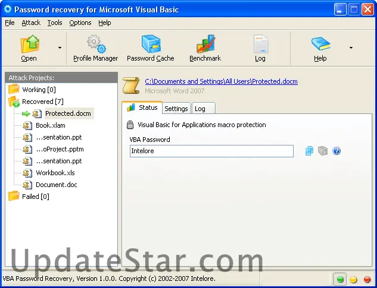
Task: Select the Failed [0] folder
Action: click(x=36, y=197)
